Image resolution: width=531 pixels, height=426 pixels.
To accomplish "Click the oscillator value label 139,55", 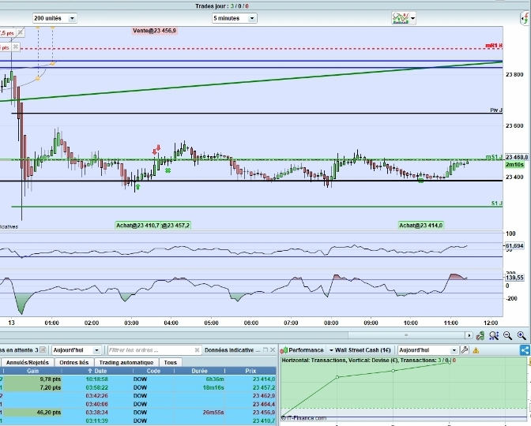I will click(x=514, y=278).
